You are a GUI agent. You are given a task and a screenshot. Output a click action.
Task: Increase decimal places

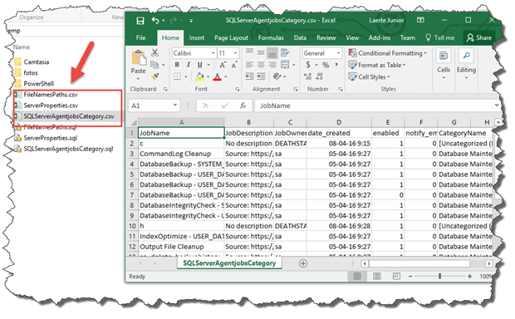[x=307, y=76]
